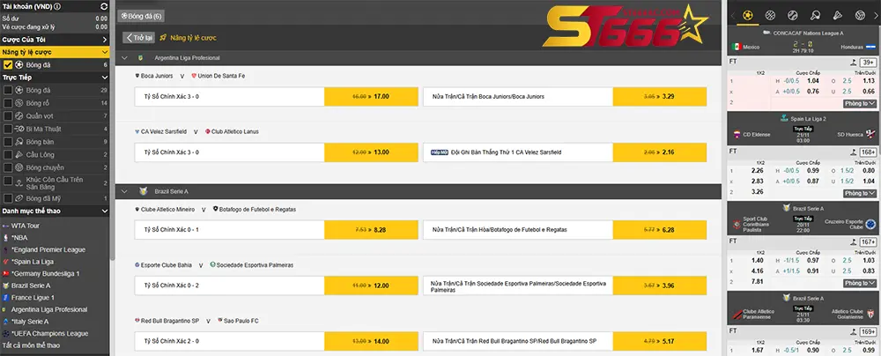Click the Botafogo de Futebol e Regatas crest
881x356 pixels.
point(215,209)
